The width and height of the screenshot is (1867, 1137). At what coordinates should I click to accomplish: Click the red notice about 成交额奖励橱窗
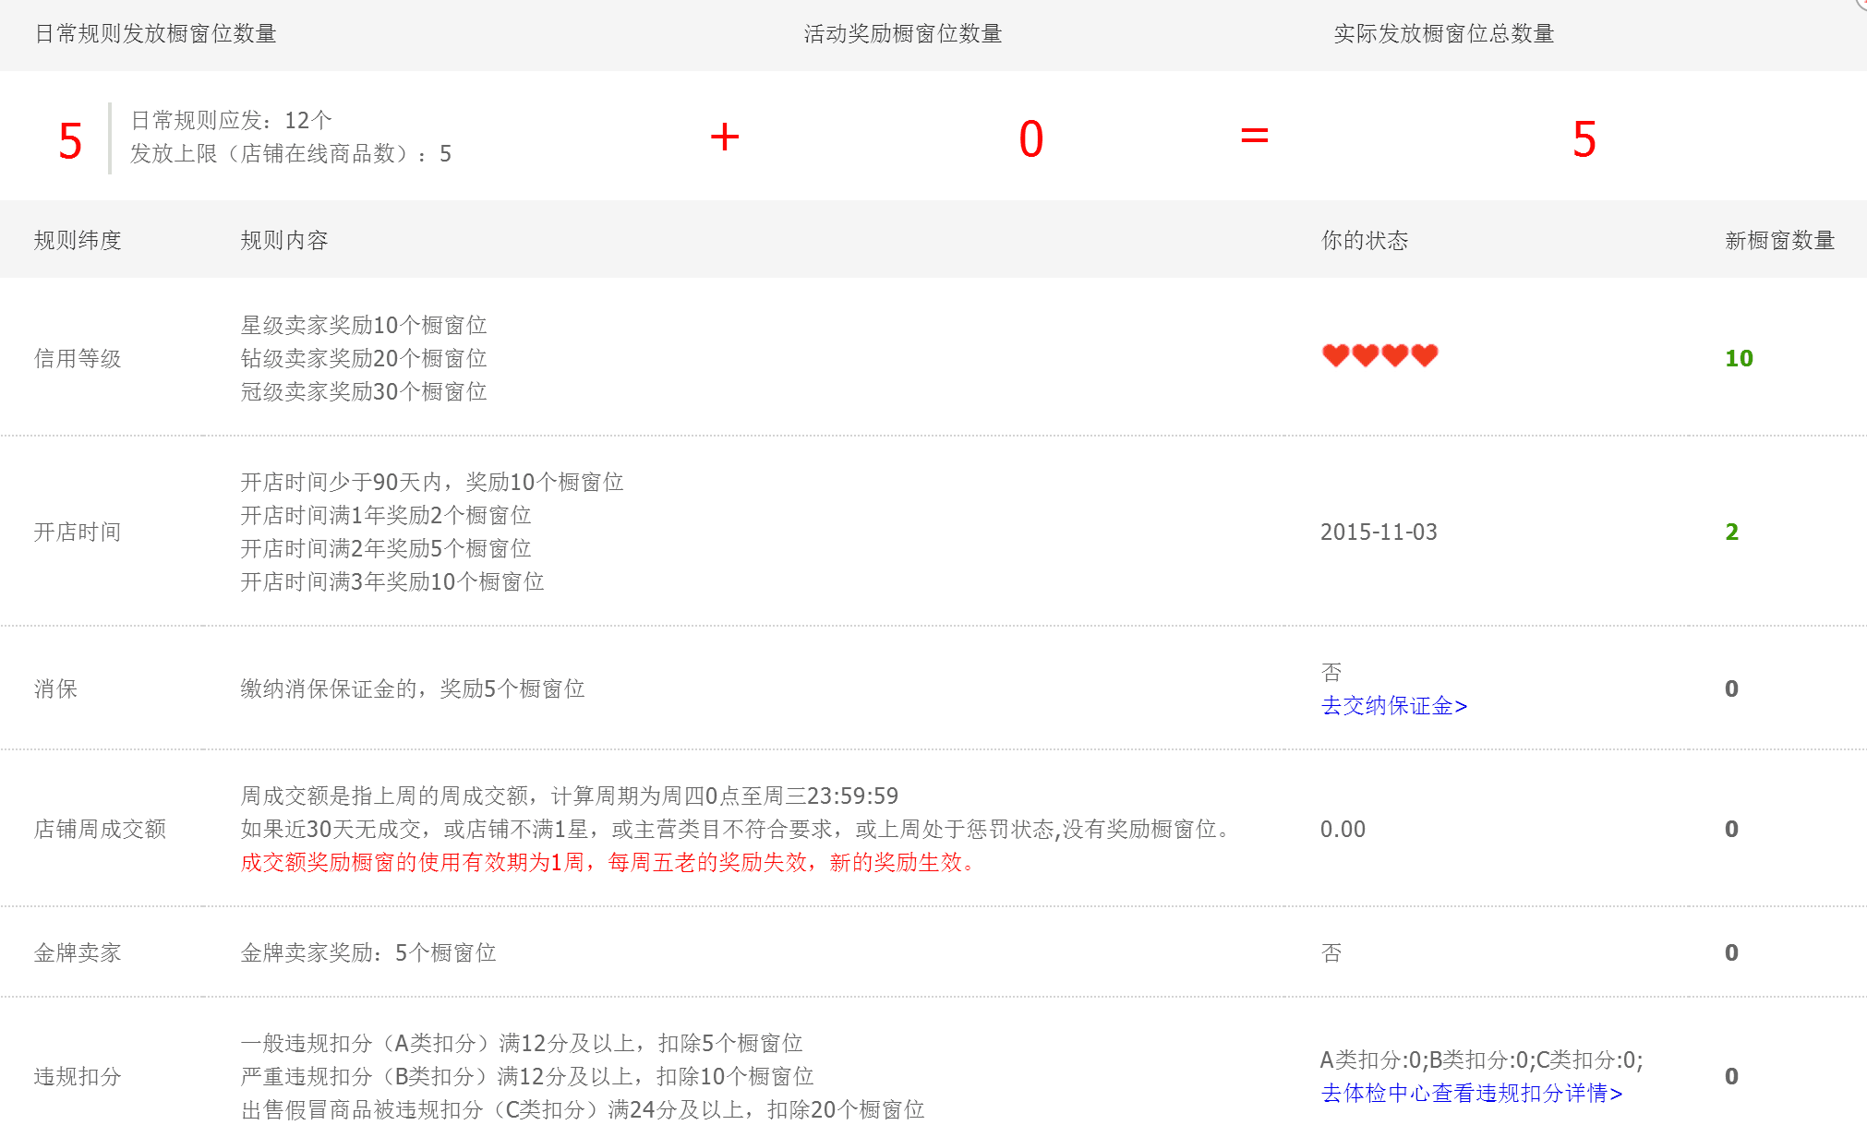point(608,862)
